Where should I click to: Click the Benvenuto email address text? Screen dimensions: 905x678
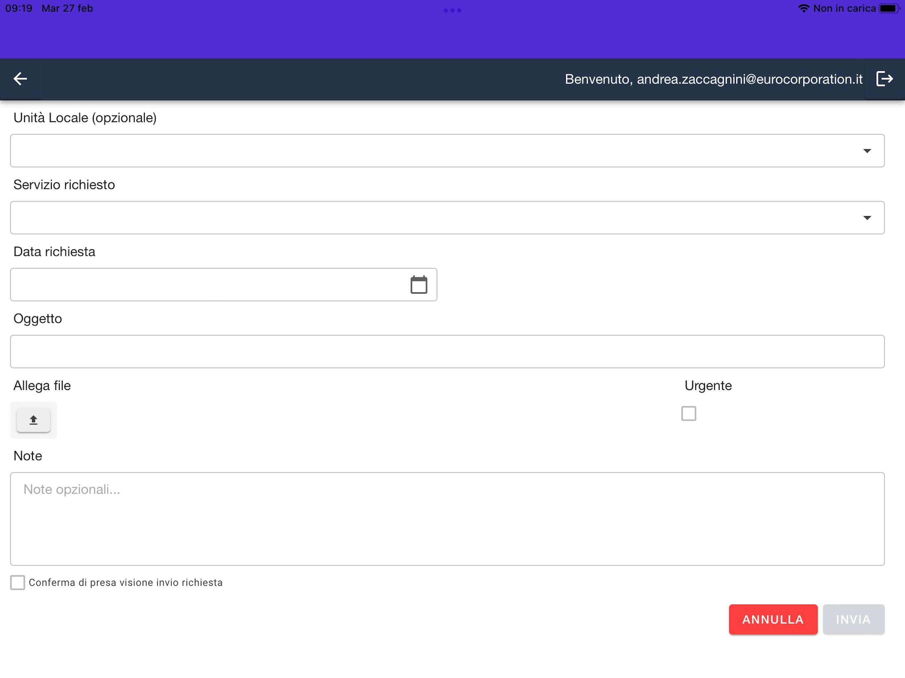[x=714, y=79]
